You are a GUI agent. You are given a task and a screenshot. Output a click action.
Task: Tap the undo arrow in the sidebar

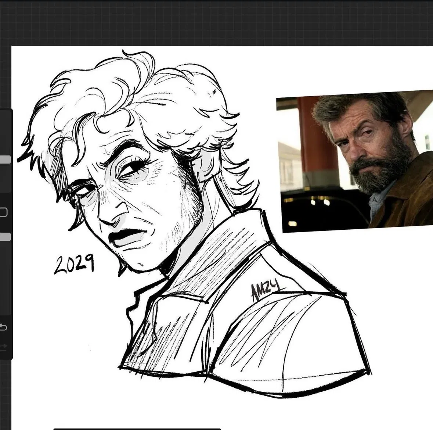[x=3, y=327]
